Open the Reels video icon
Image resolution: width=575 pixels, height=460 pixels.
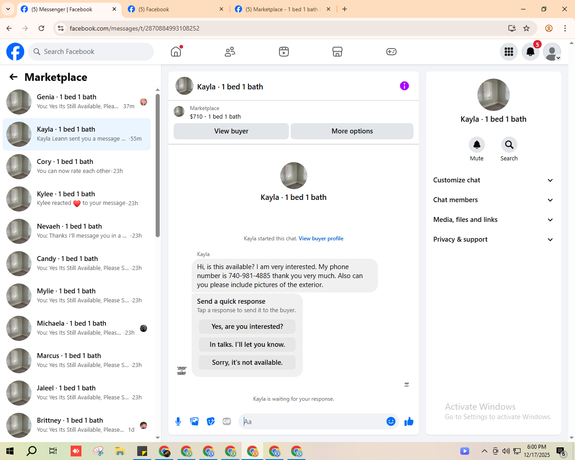[x=284, y=52]
